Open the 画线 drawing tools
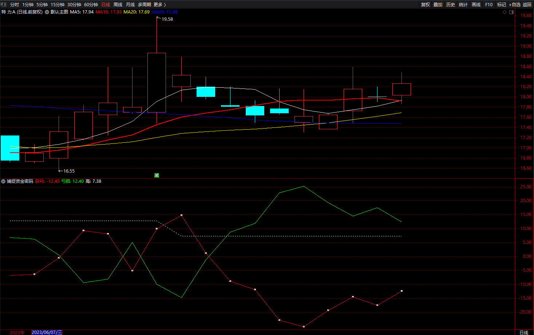The width and height of the screenshot is (534, 335). tap(476, 4)
